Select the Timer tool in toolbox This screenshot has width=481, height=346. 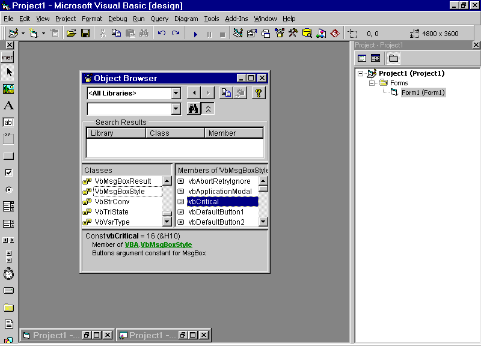pos(8,274)
